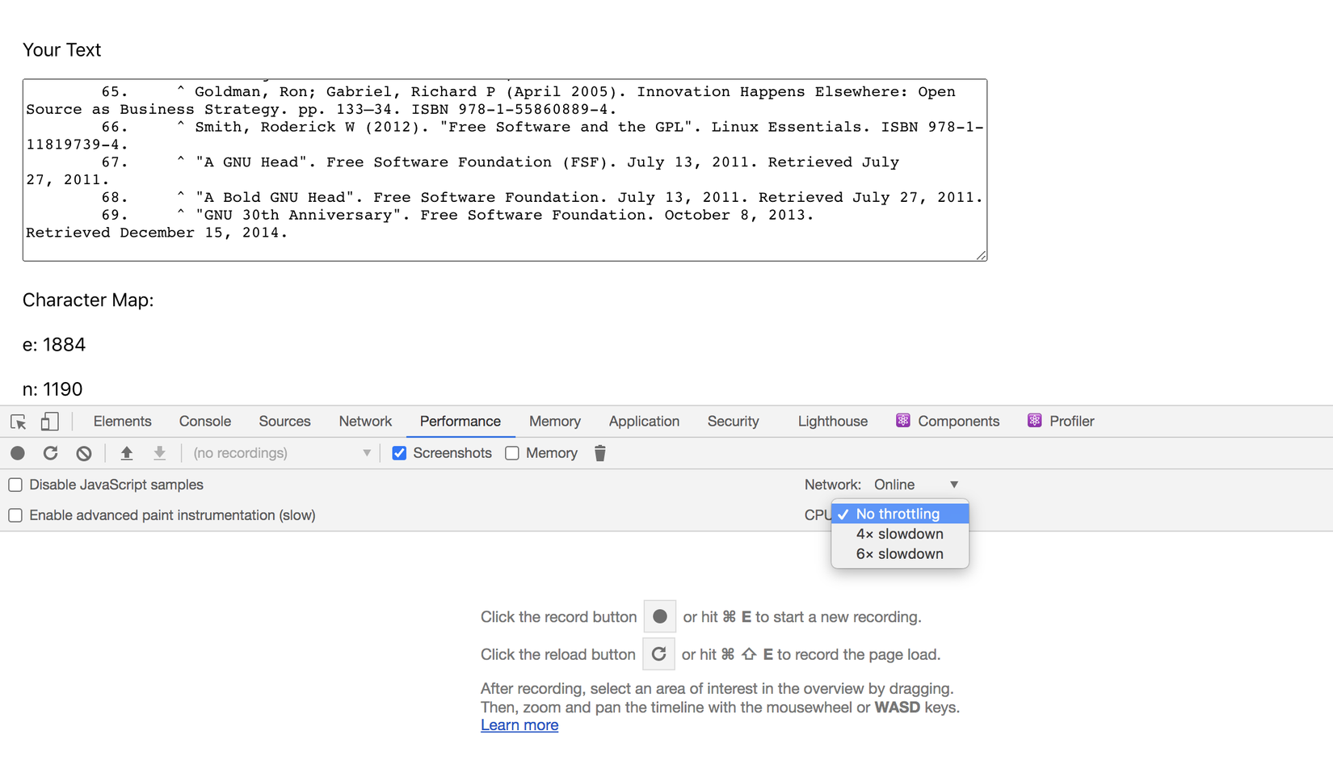Check Disable JavaScript samples
1333x777 pixels.
tap(15, 485)
